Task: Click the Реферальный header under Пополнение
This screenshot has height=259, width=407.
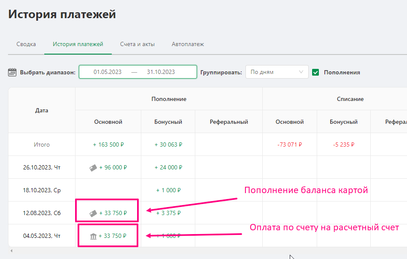Action: coord(229,122)
